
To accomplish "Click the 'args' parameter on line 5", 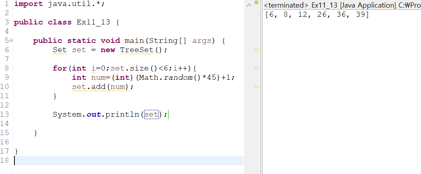I will tap(201, 41).
